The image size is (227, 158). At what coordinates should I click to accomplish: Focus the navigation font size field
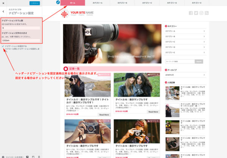[x=21, y=40]
